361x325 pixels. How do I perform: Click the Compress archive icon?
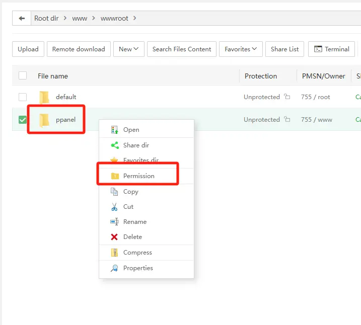114,253
